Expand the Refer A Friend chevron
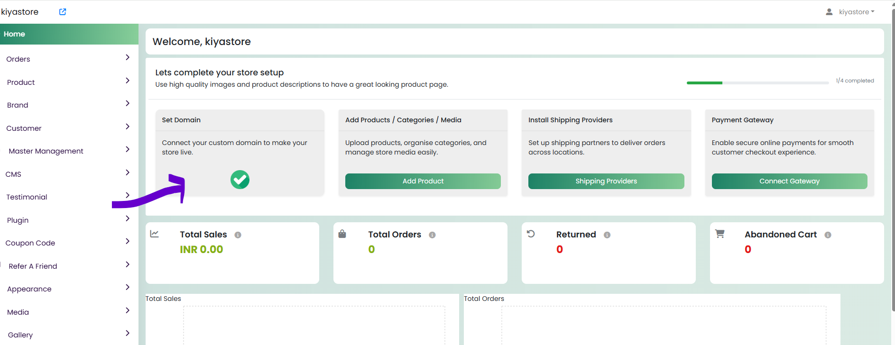The width and height of the screenshot is (895, 345). click(x=128, y=264)
